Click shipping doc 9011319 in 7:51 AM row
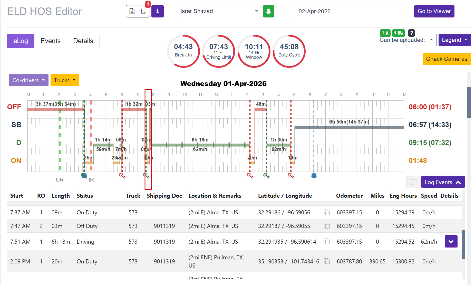The height and width of the screenshot is (285, 475). (x=164, y=242)
